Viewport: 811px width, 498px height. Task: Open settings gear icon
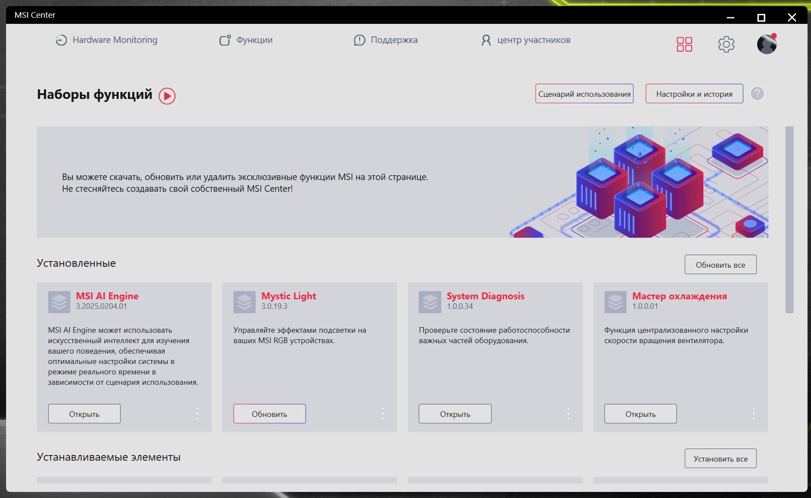(726, 44)
